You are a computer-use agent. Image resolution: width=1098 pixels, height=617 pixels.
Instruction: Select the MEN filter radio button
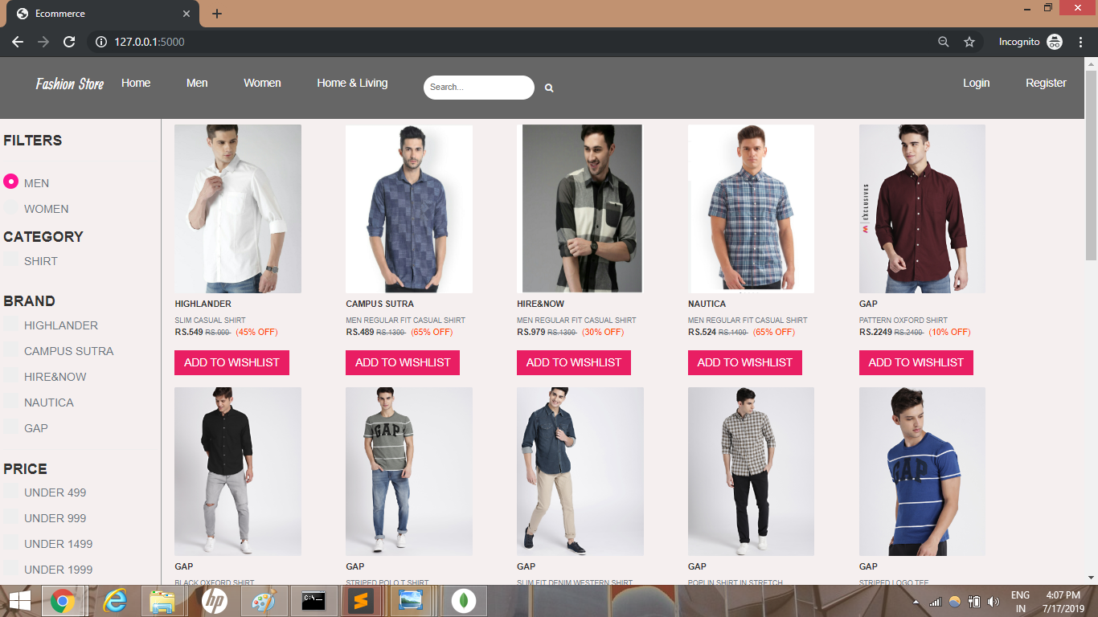point(10,182)
